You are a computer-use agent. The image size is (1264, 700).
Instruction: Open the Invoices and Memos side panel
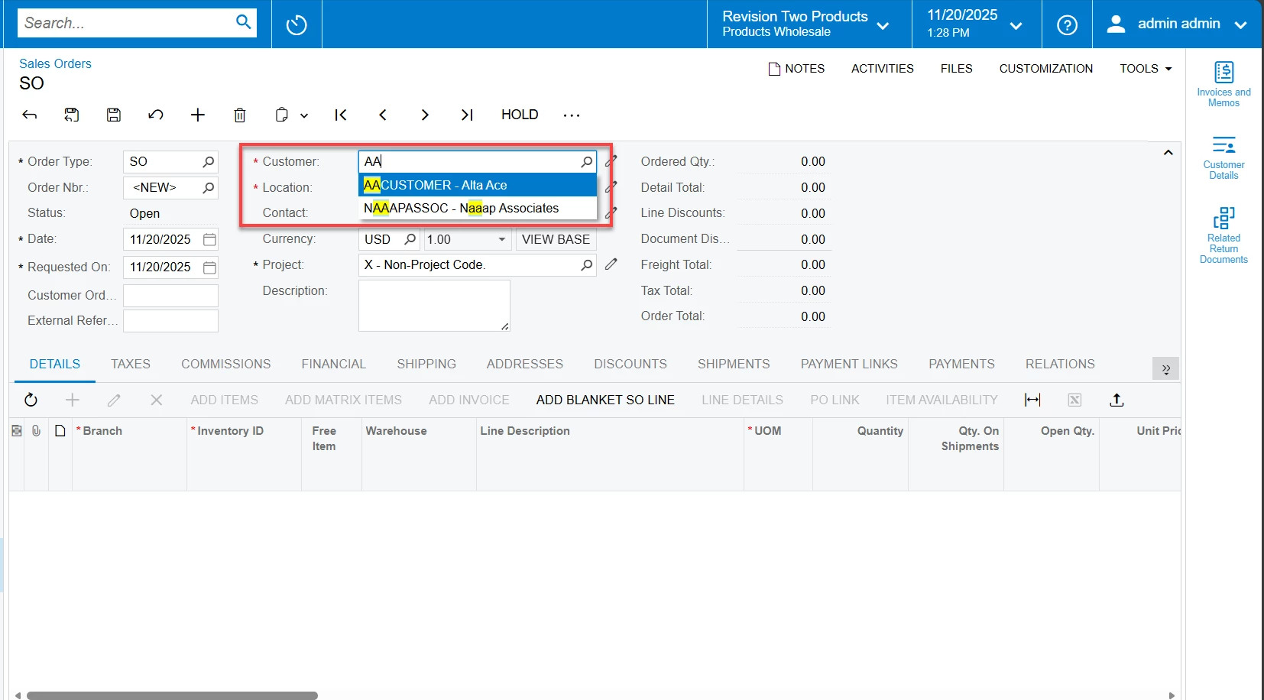pos(1223,84)
